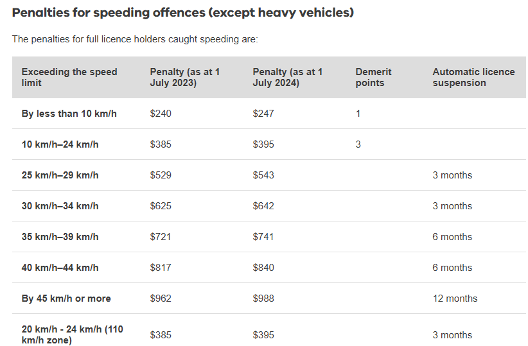The height and width of the screenshot is (346, 528).
Task: Click the $529 penalty amount
Action: [161, 175]
